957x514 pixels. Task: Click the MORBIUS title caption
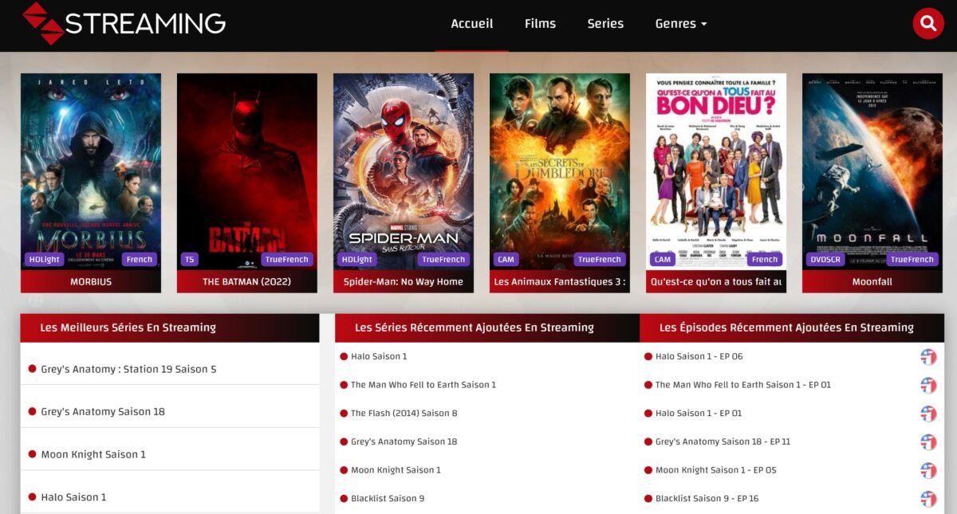point(91,282)
